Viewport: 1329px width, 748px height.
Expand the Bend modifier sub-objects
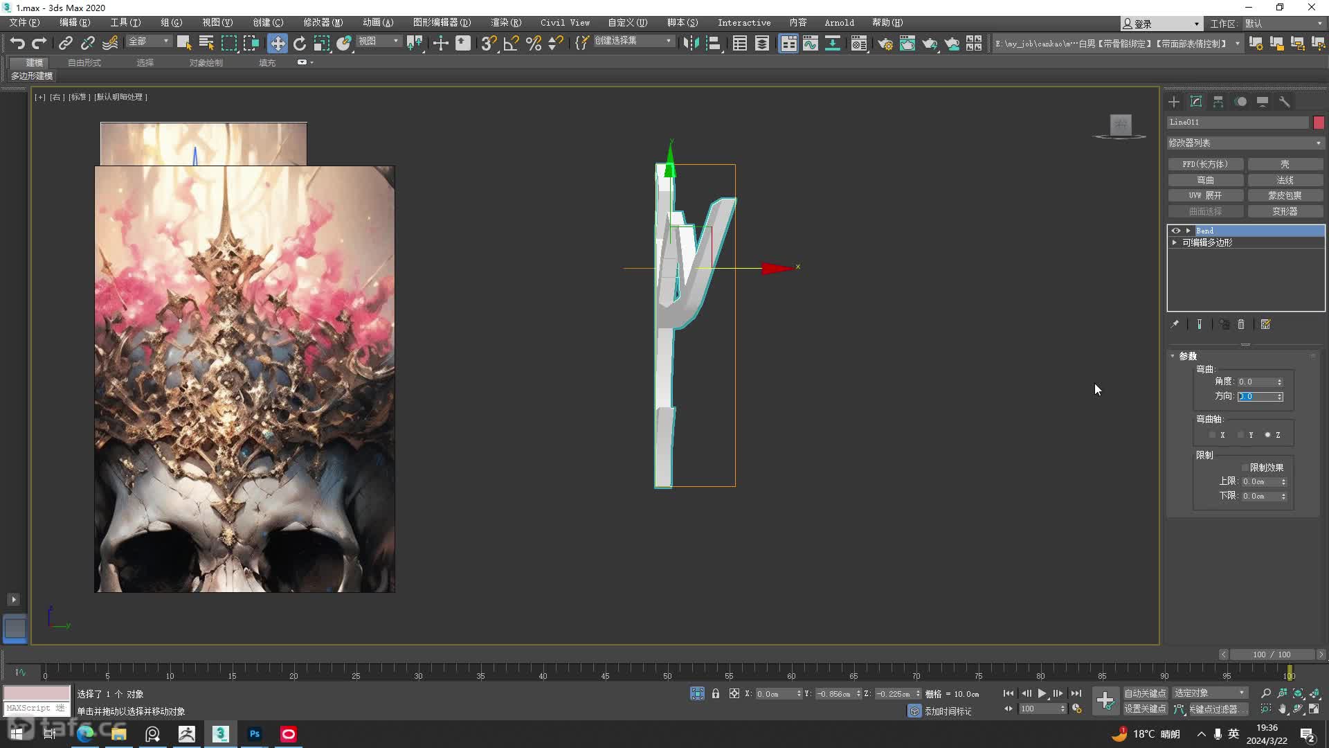pos(1188,231)
